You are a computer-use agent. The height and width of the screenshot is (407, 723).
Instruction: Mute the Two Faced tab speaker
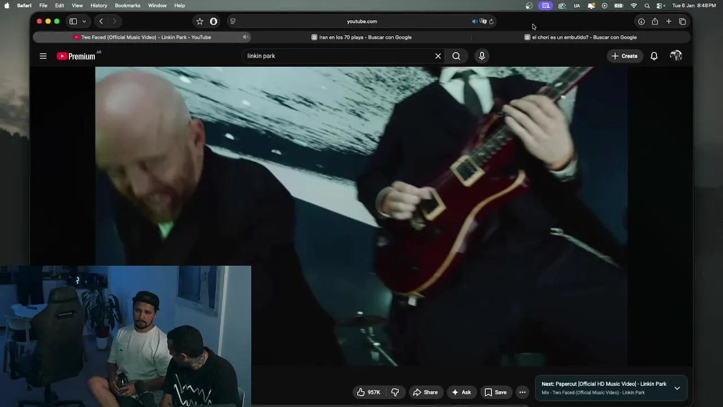point(245,37)
